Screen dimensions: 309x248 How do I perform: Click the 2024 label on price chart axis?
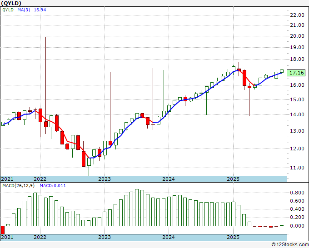[x=169, y=179]
